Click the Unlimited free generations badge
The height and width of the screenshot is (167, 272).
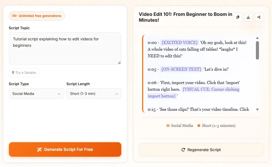[x=37, y=16]
